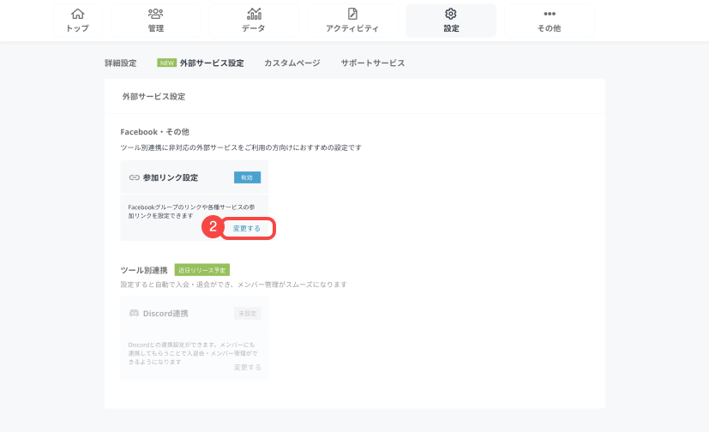Click the home icon for トップ
The height and width of the screenshot is (432, 709).
(77, 14)
